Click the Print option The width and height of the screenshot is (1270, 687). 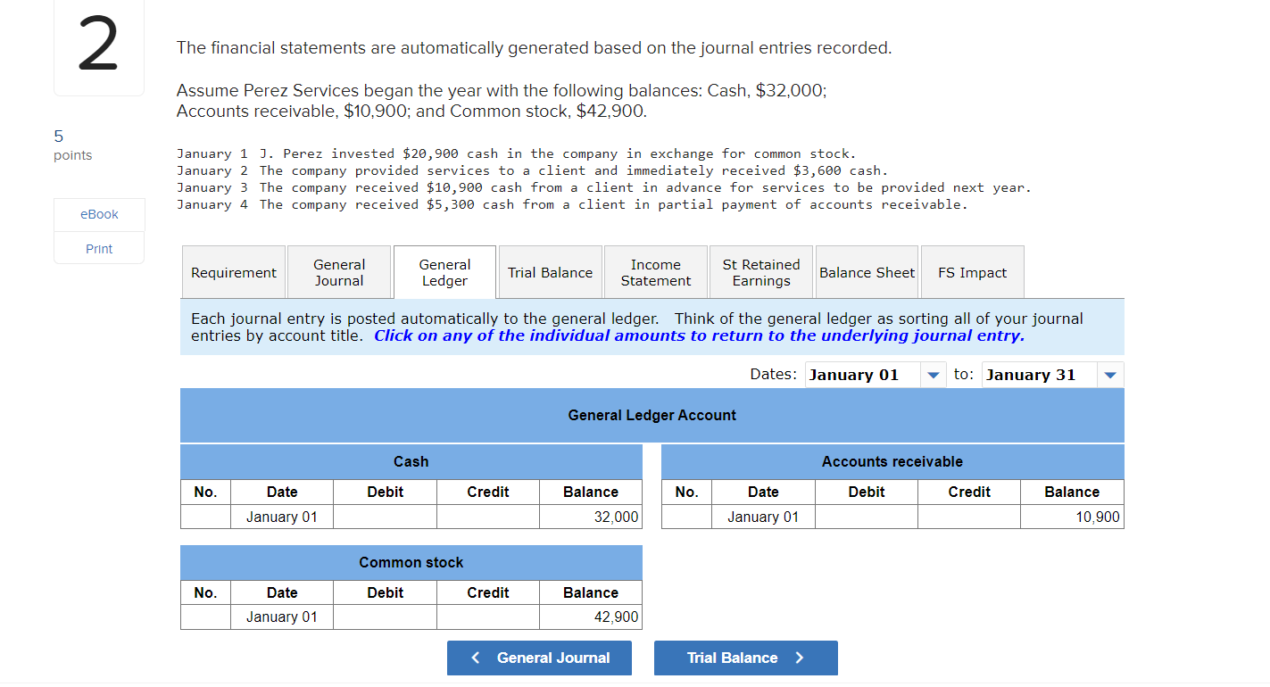coord(98,248)
